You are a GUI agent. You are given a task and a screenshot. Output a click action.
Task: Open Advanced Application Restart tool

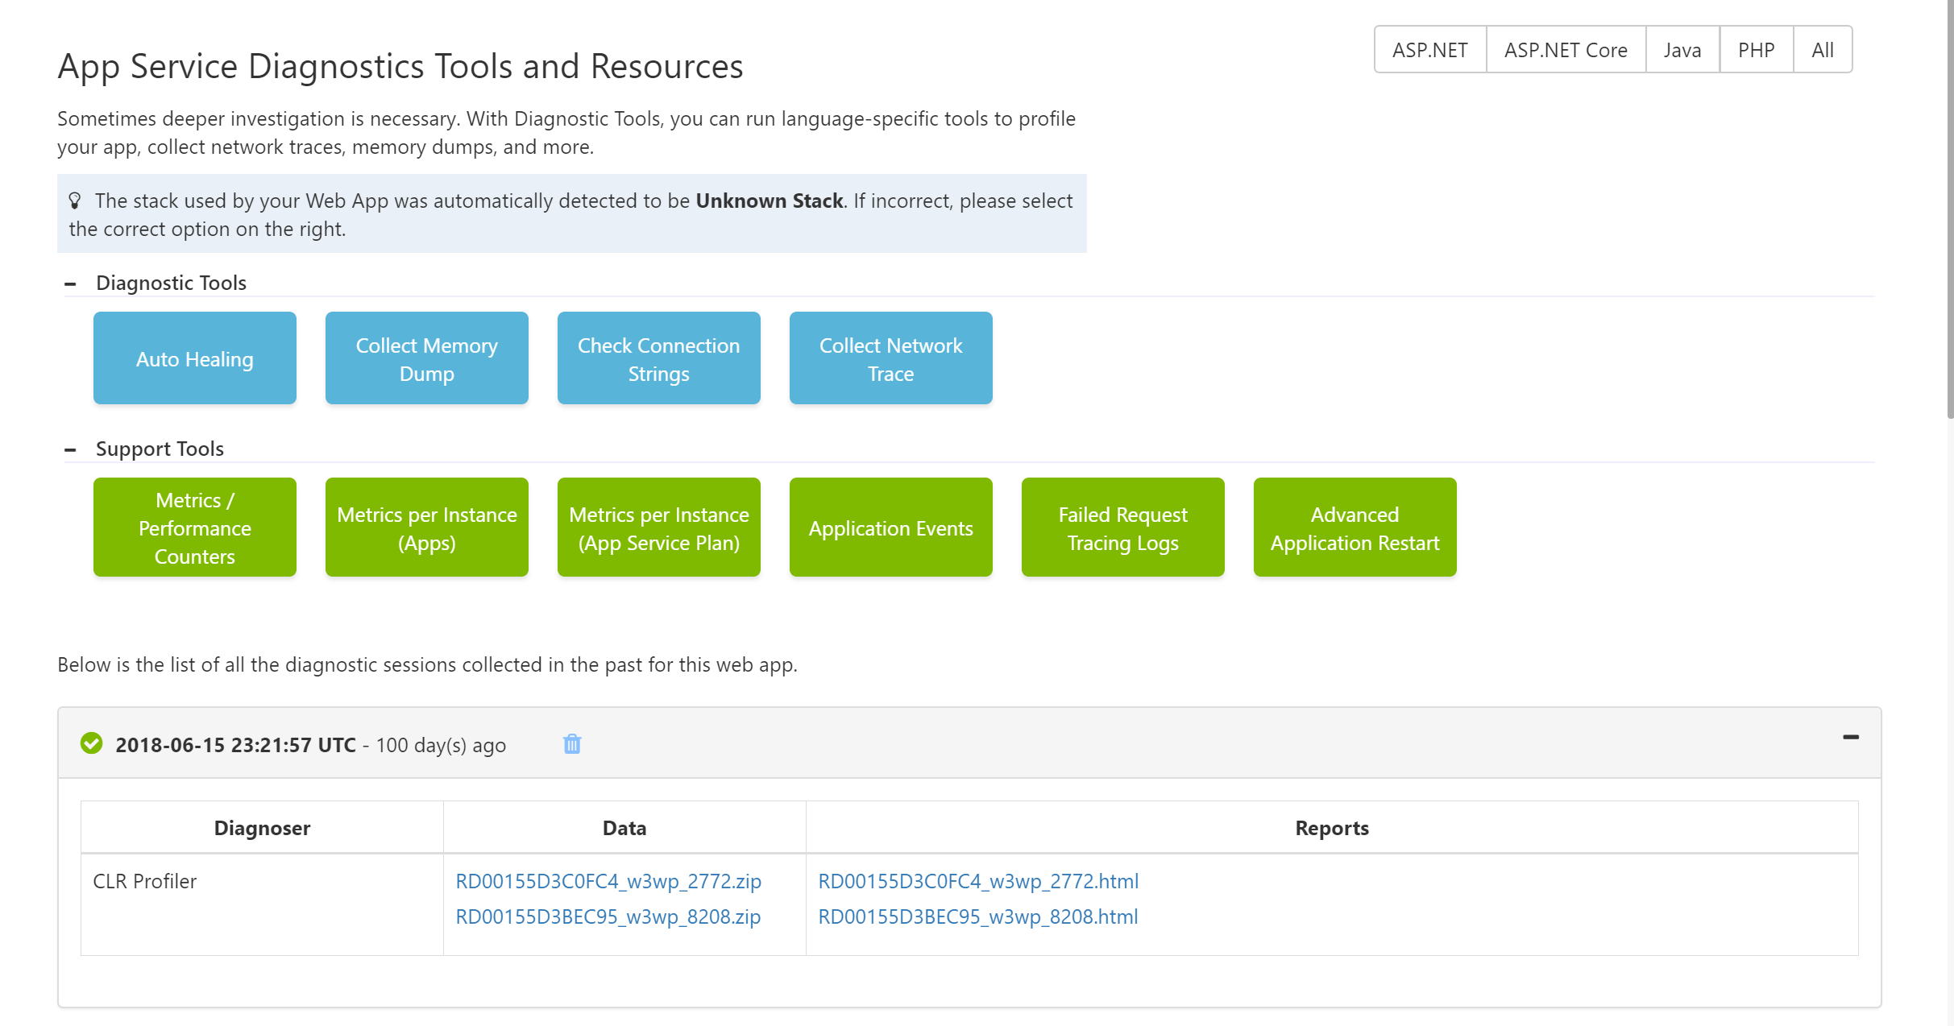(x=1355, y=527)
